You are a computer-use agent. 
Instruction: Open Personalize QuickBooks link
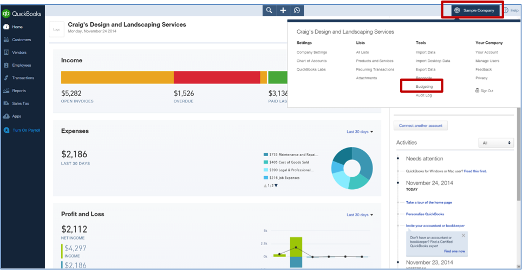pyautogui.click(x=425, y=214)
